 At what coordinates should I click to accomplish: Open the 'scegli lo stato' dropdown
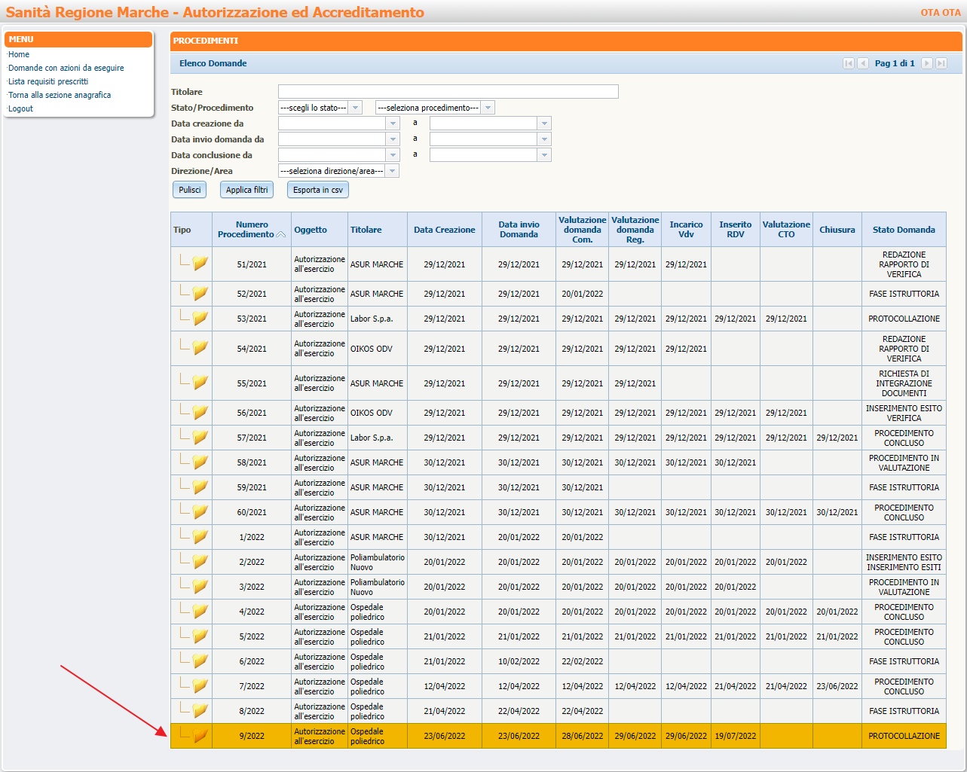coord(357,108)
